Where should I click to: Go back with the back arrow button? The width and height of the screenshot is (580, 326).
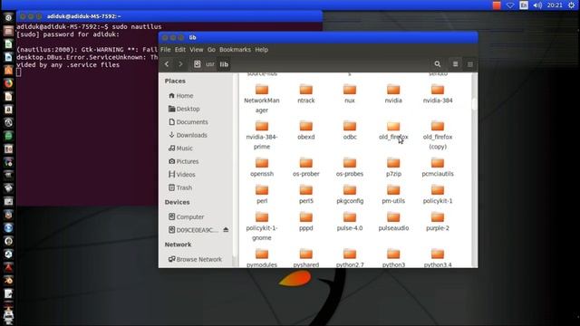tap(167, 64)
